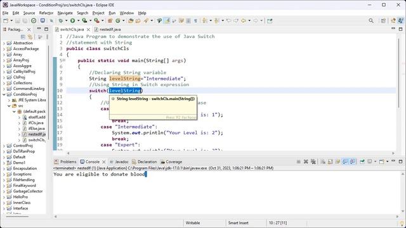Click the Smart Insert status bar field
The width and height of the screenshot is (406, 228).
[238, 223]
